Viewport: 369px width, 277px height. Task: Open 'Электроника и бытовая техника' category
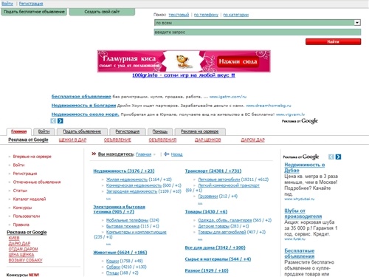(x=119, y=209)
